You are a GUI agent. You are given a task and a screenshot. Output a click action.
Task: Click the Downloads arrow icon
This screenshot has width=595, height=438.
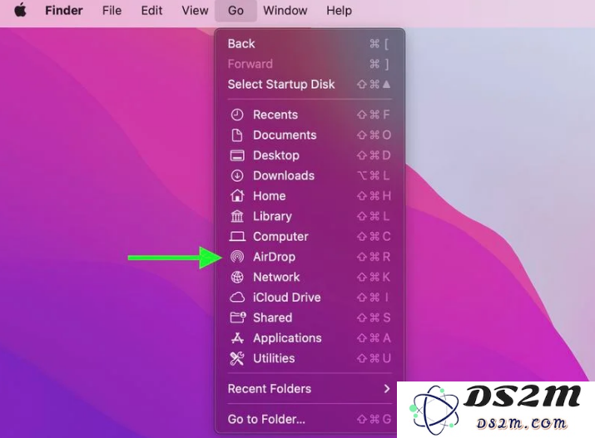[237, 175]
